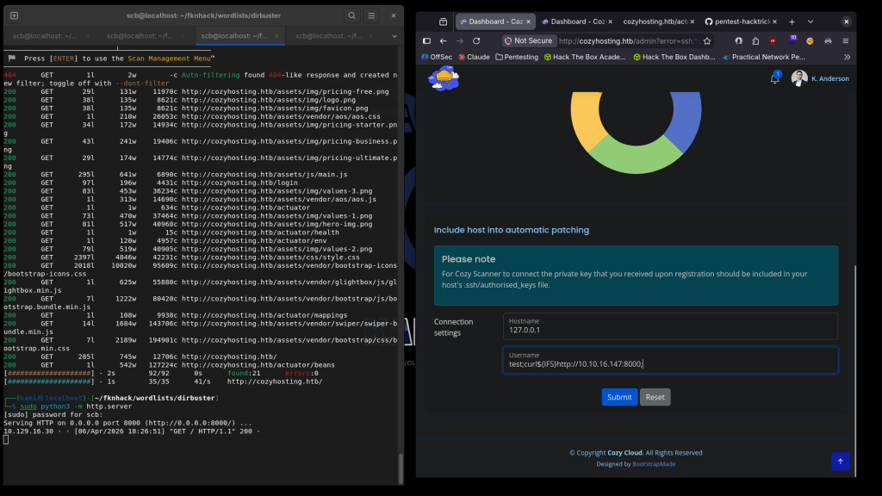Toggle the Firefox sidebar panel

pyautogui.click(x=426, y=40)
